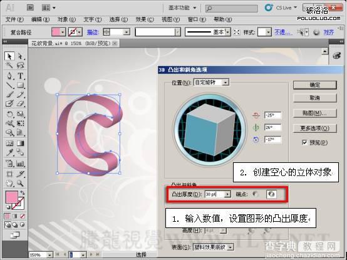347x260 pixels.
Task: Select the Hand tool
Action: tap(9, 183)
